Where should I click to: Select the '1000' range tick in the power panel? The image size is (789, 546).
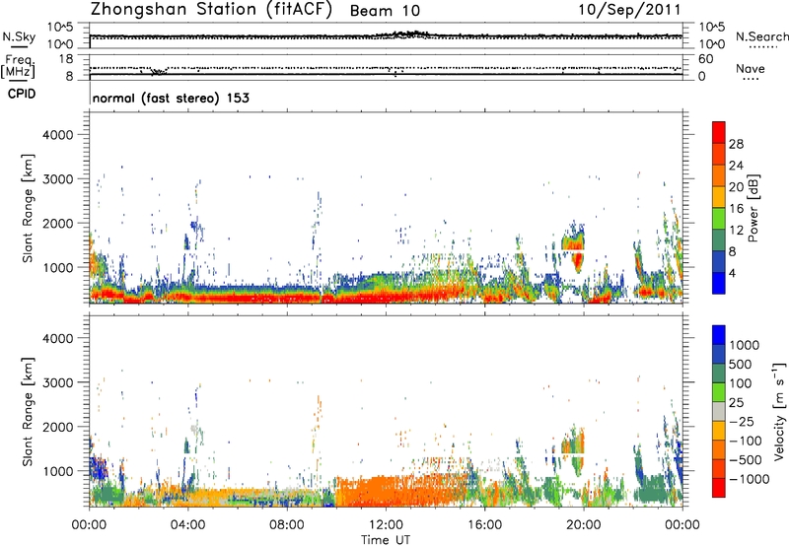coord(58,267)
